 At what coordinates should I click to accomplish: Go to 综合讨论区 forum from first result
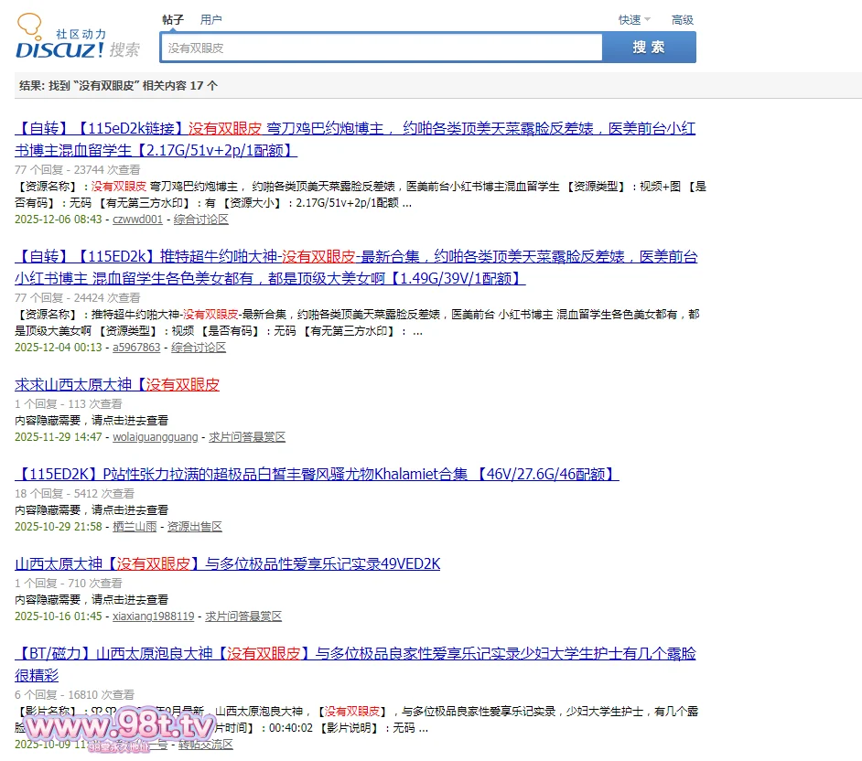click(x=201, y=220)
